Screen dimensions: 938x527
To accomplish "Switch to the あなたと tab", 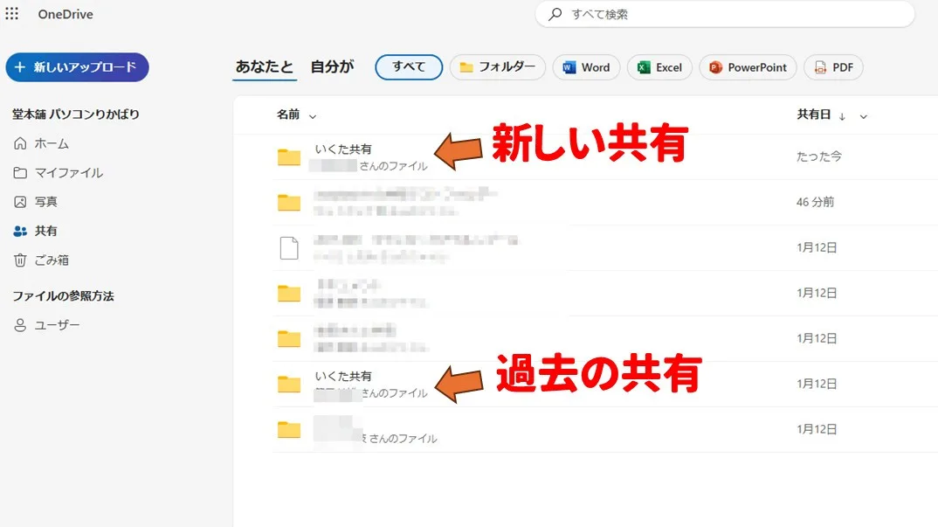I will pyautogui.click(x=264, y=66).
